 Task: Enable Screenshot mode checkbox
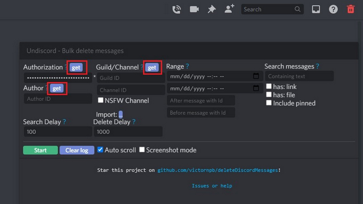pos(142,150)
